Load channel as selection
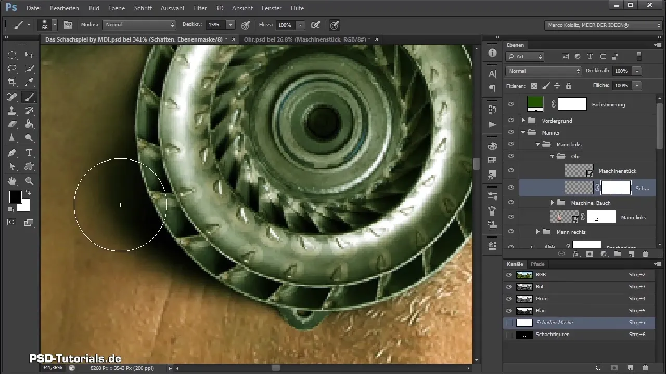 point(599,367)
